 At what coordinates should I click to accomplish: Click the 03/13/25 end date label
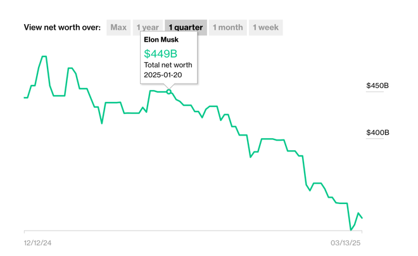pos(345,243)
